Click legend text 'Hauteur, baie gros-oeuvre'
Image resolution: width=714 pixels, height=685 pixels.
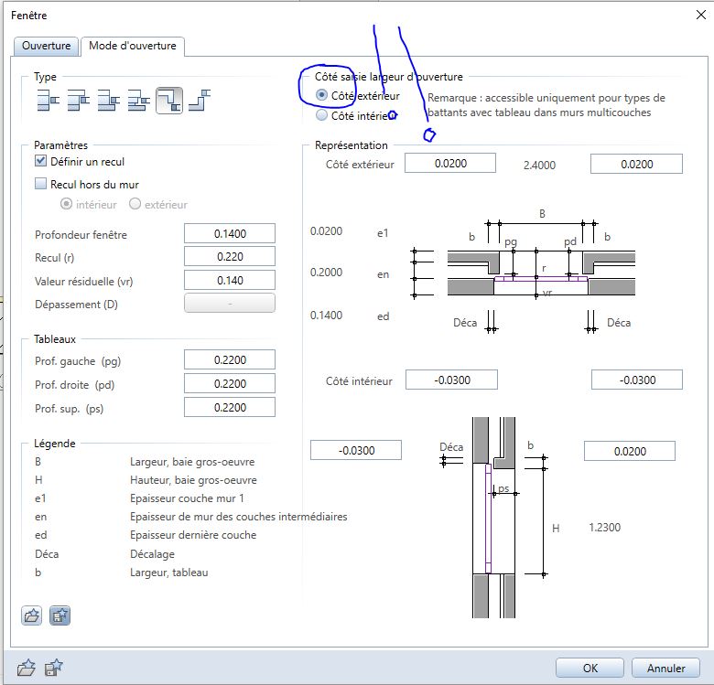coord(193,480)
